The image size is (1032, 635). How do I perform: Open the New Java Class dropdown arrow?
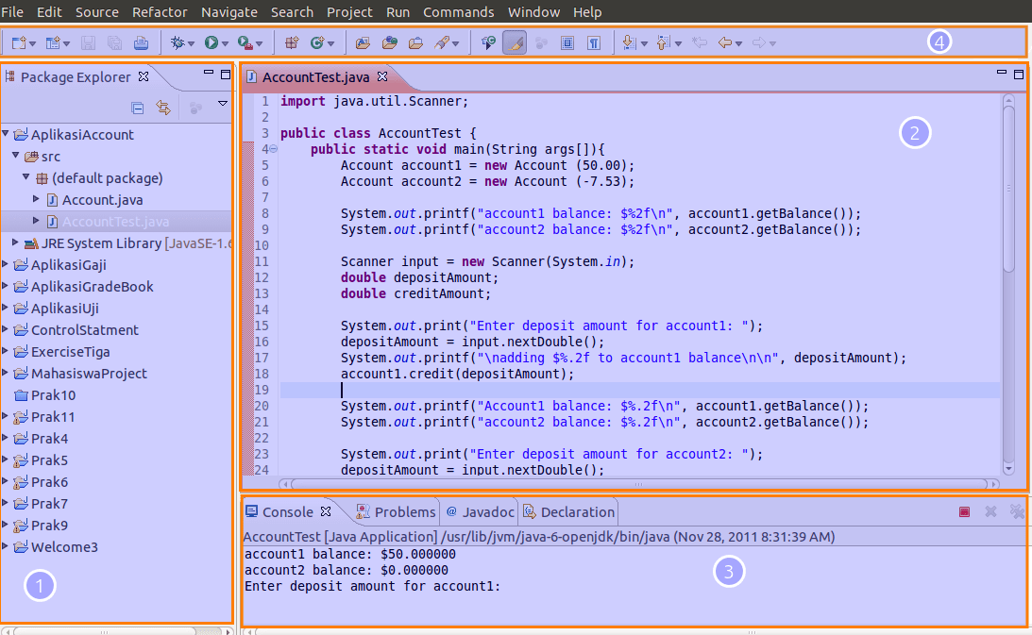331,43
